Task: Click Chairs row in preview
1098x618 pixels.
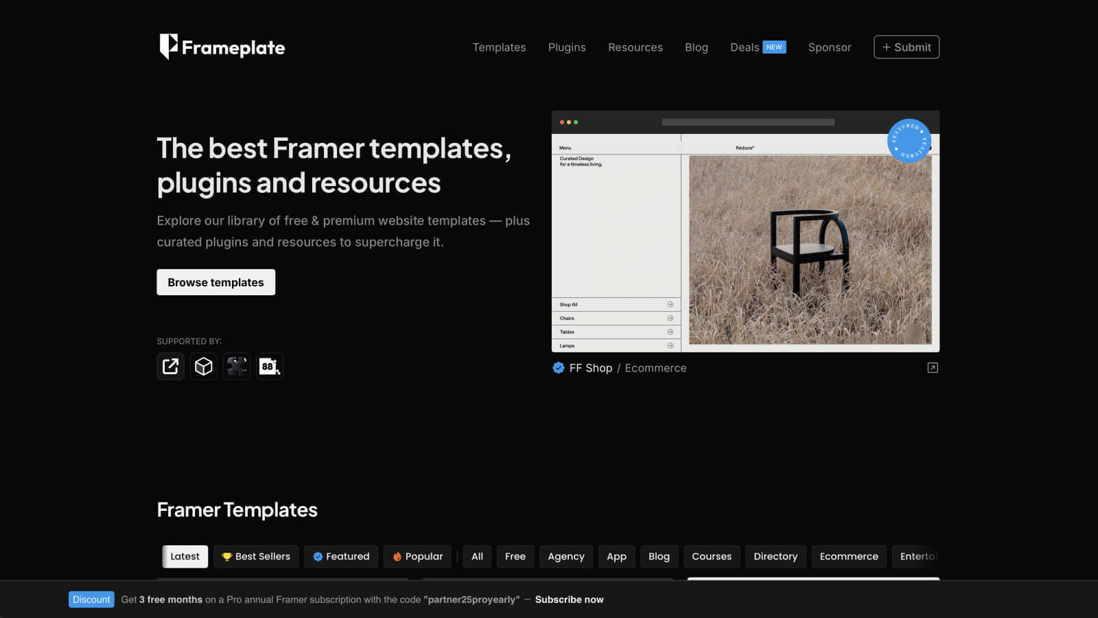Action: tap(616, 318)
